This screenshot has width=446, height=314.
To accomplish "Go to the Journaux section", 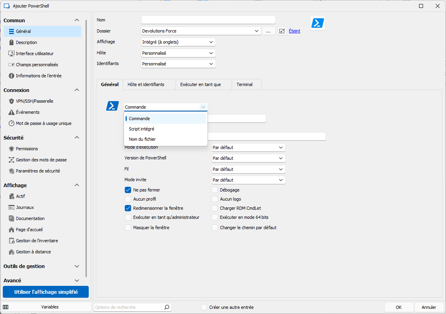I will (25, 207).
